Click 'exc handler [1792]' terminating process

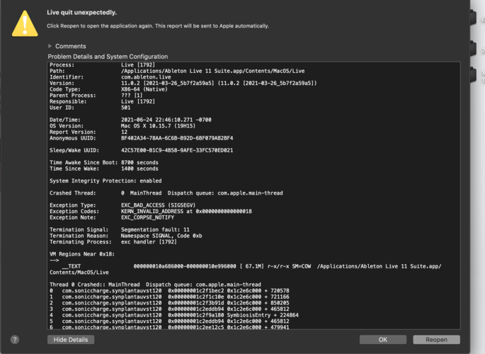click(x=149, y=241)
